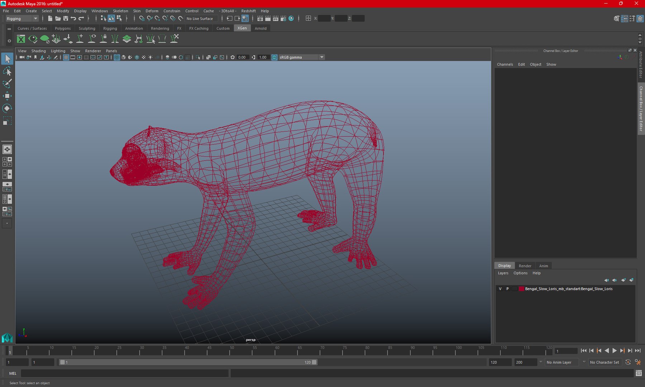Click the playback range slider bar
This screenshot has width=645, height=387.
point(188,362)
